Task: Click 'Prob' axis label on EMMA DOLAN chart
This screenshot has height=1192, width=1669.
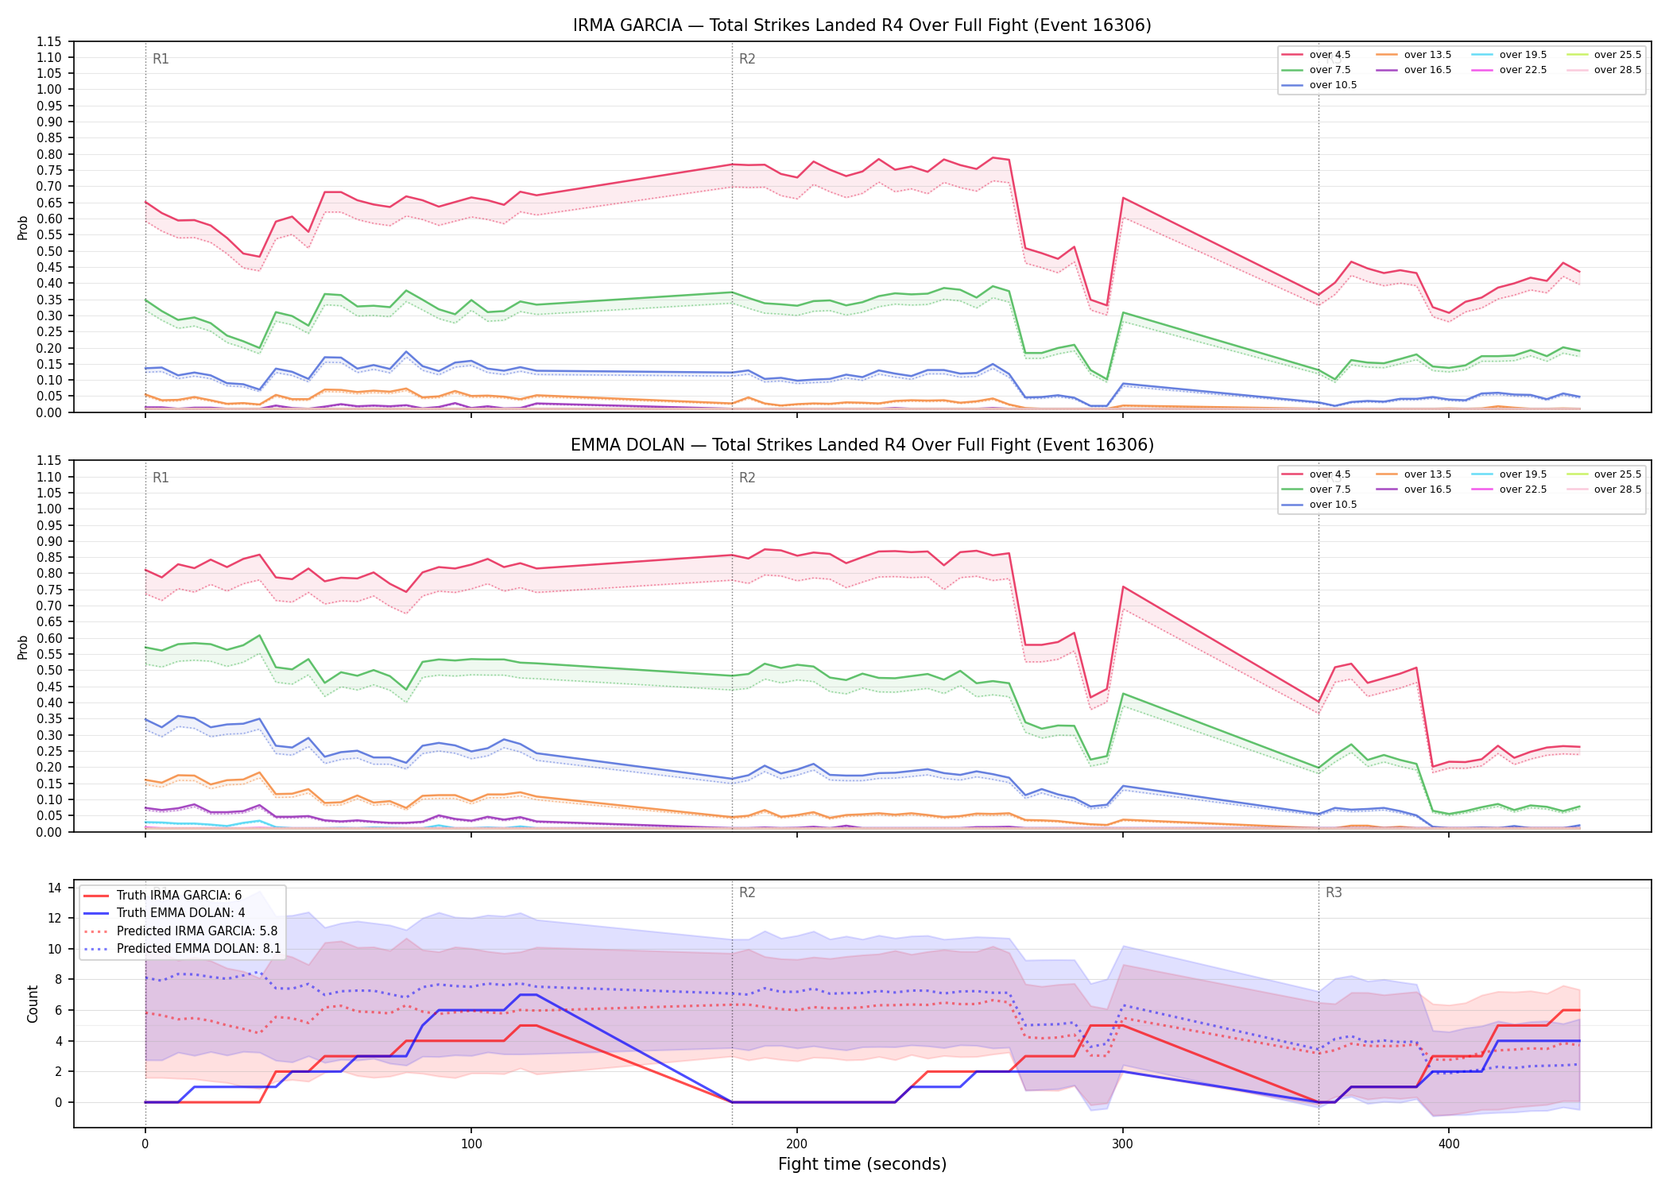Action: 23,647
